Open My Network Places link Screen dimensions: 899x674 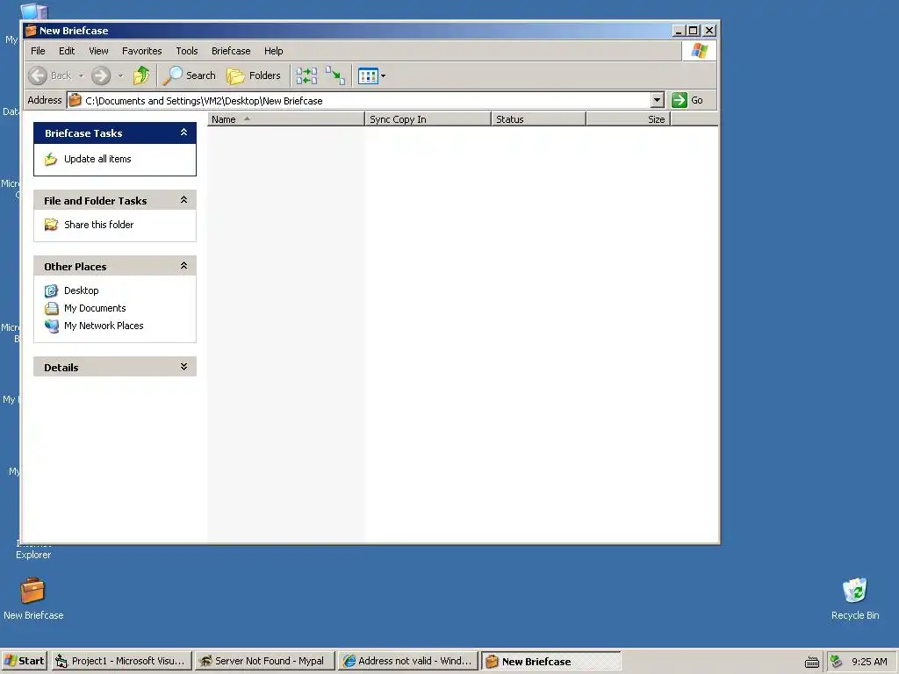tap(104, 326)
